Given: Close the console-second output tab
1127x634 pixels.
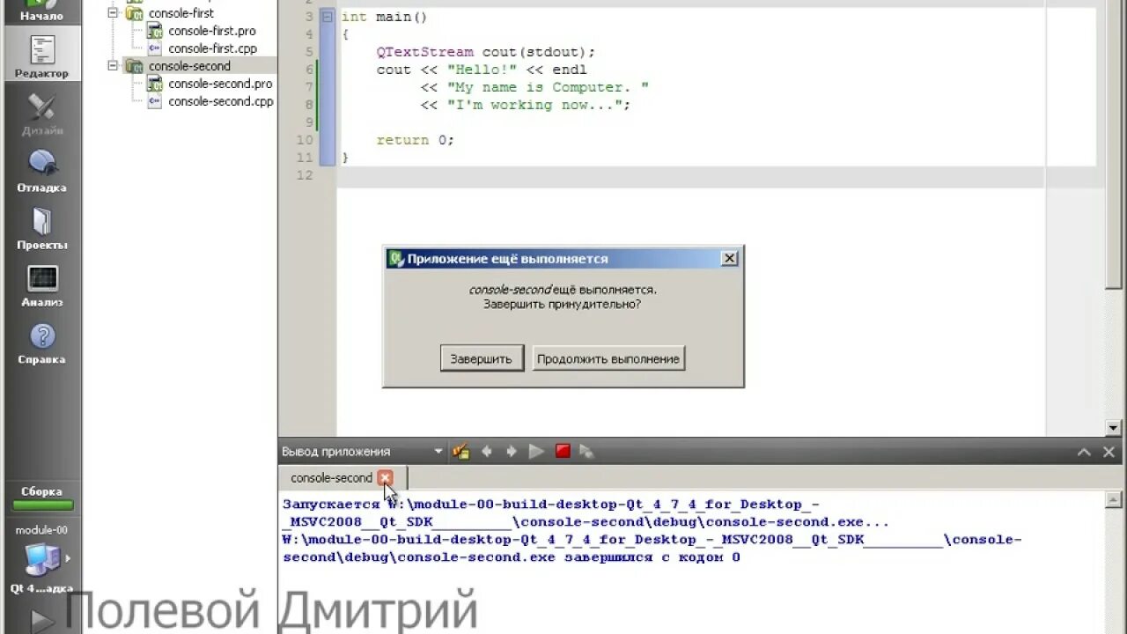Looking at the screenshot, I should point(385,477).
